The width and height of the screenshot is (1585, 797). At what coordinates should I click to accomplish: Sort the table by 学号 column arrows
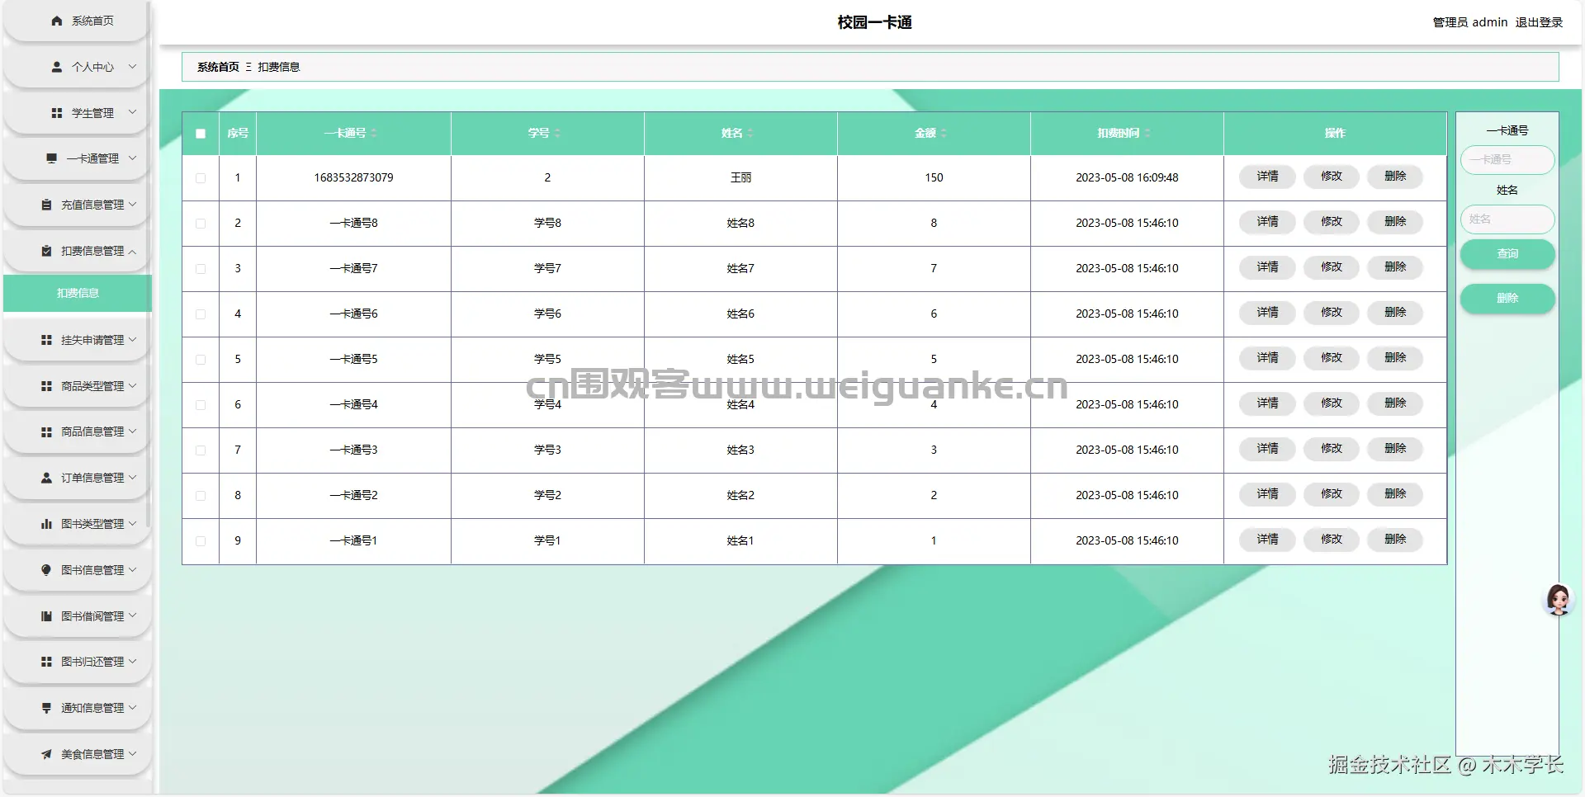click(x=557, y=133)
